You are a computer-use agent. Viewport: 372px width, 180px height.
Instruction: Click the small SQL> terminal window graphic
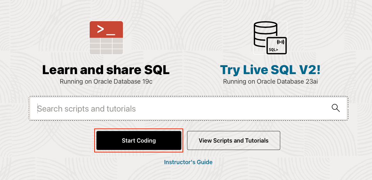(276, 46)
